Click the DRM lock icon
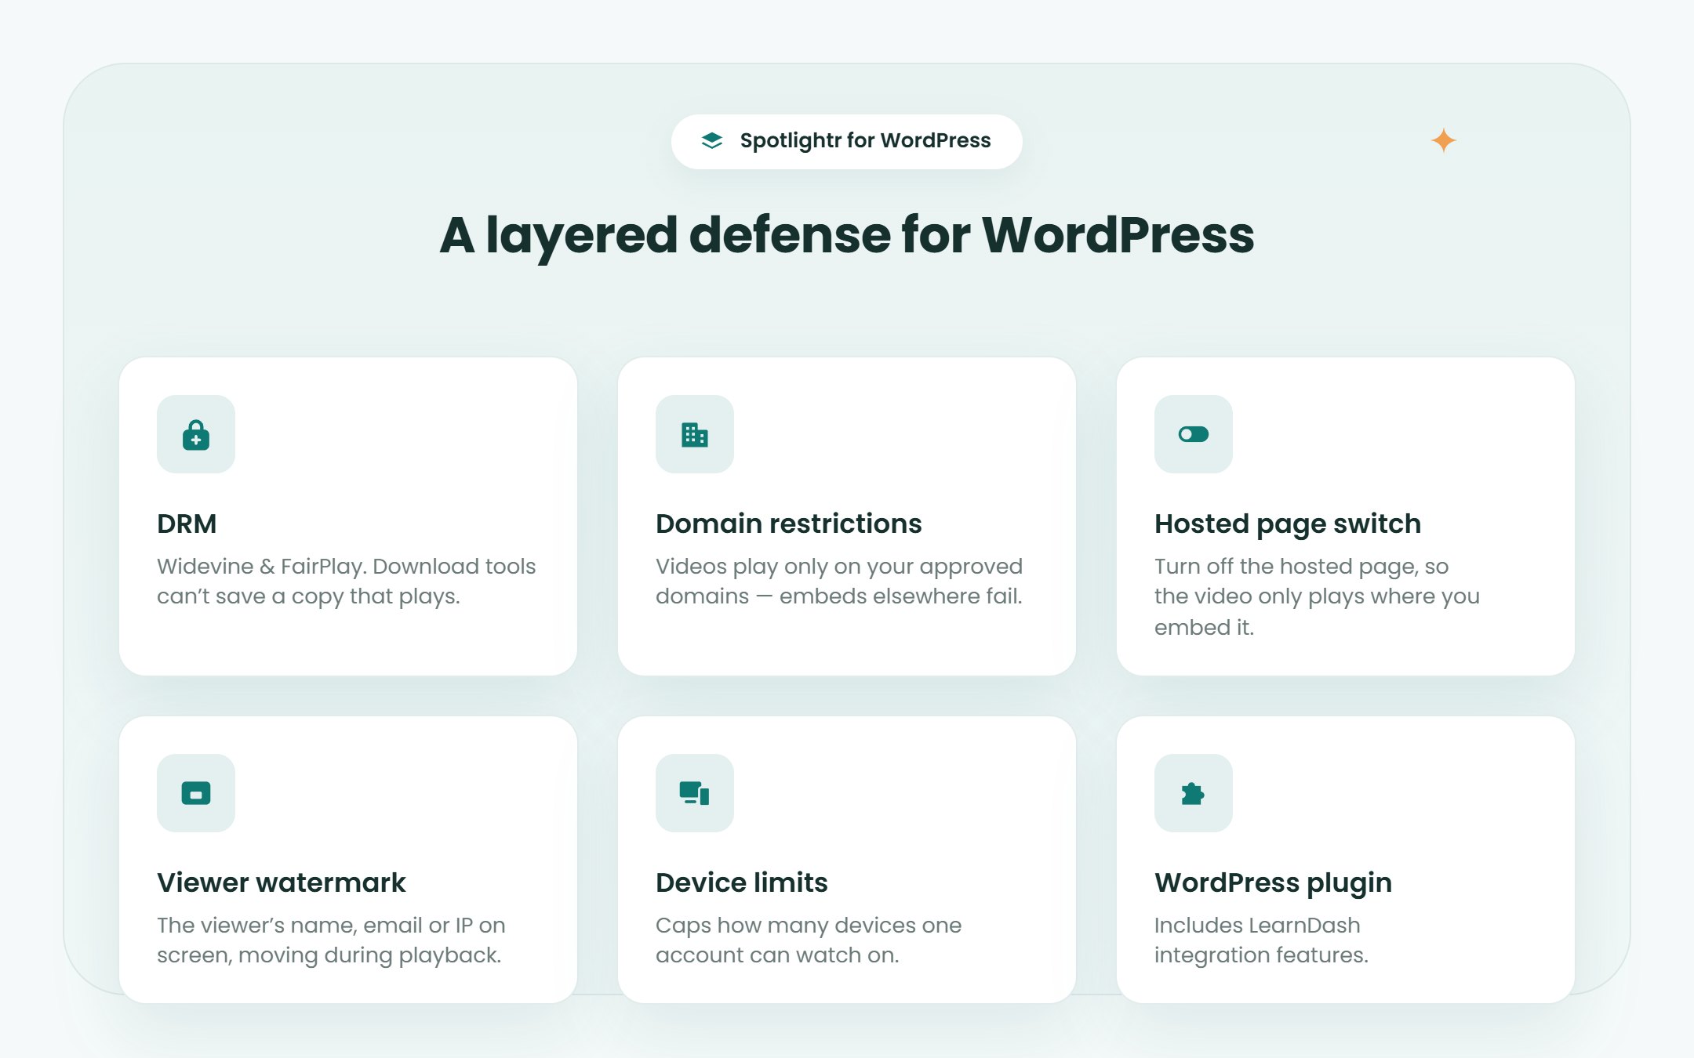The image size is (1694, 1058). point(196,434)
